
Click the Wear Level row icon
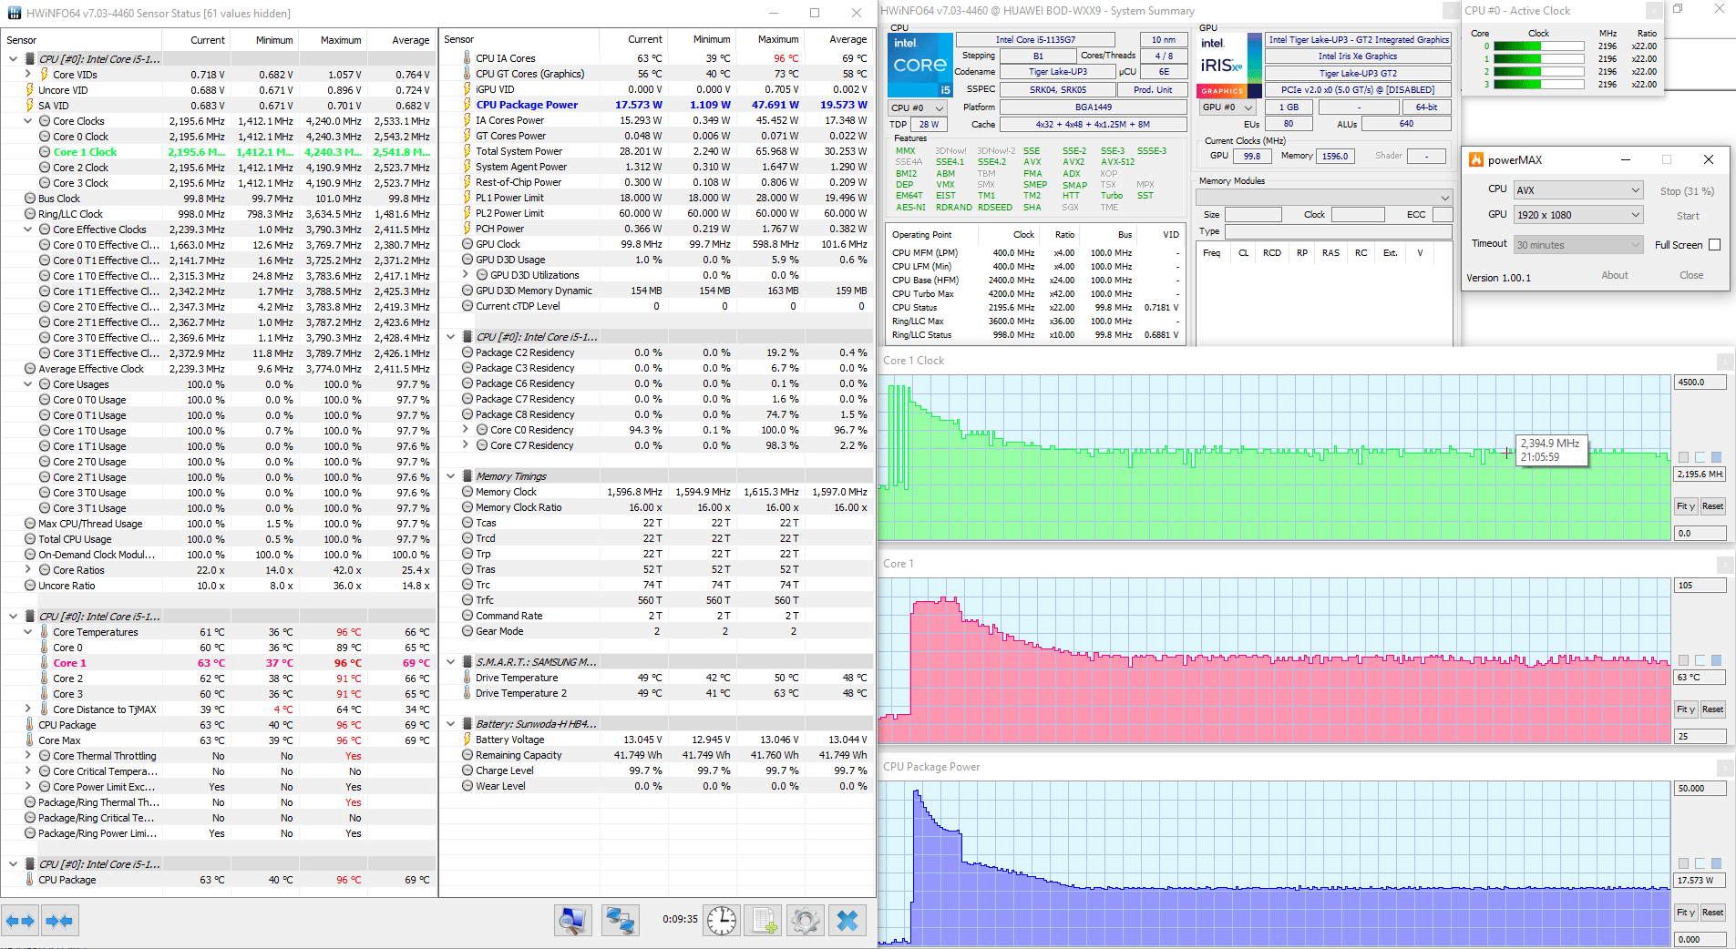coord(467,786)
